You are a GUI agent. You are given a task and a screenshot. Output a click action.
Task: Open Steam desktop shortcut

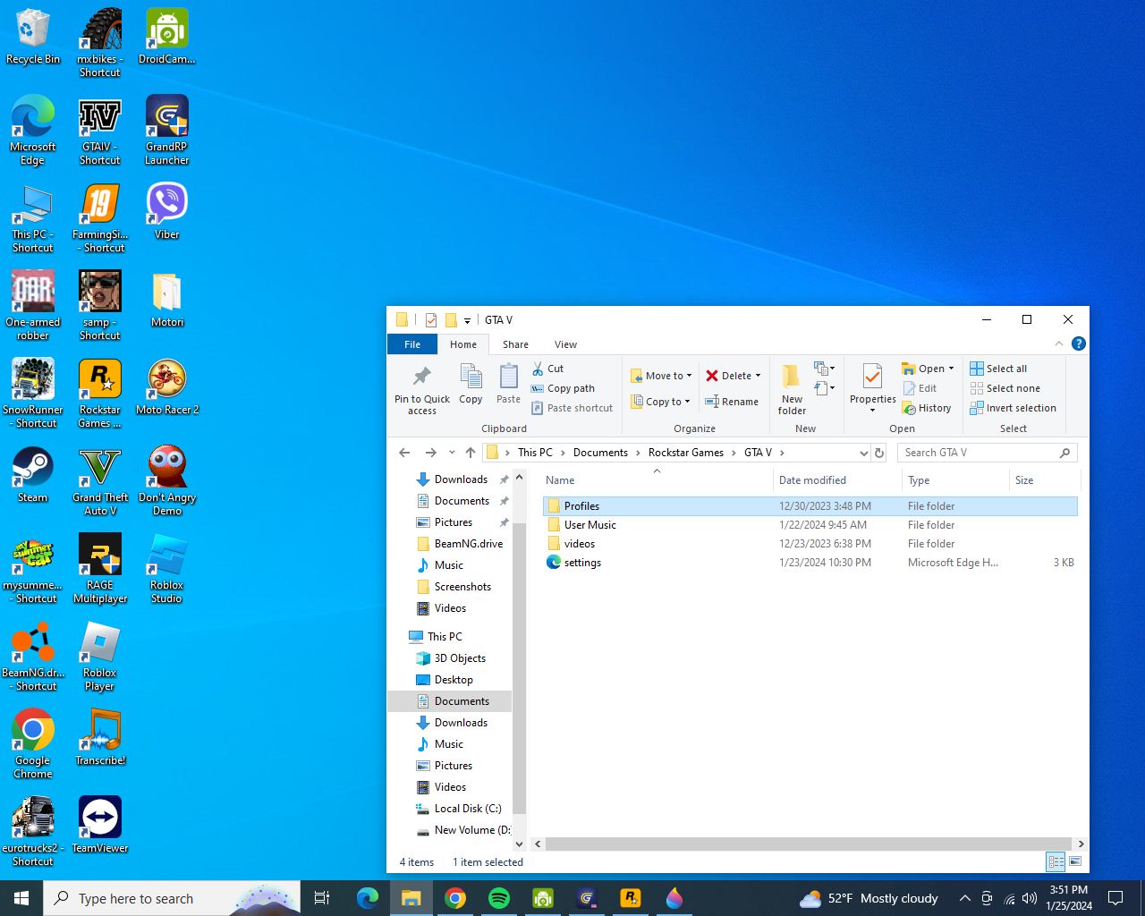[33, 475]
